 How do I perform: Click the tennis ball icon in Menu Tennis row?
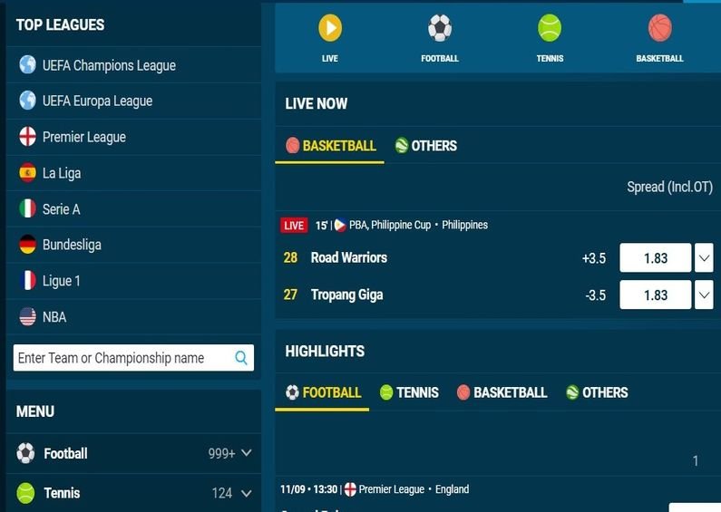pyautogui.click(x=25, y=493)
